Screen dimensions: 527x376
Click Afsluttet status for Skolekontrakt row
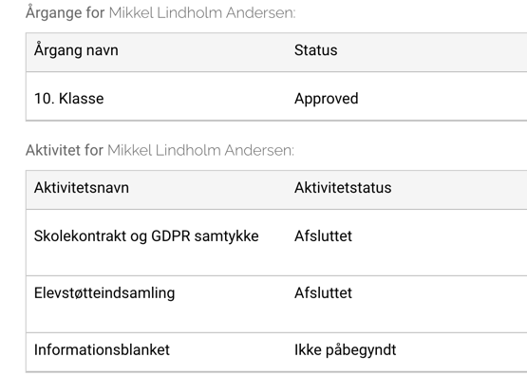click(x=323, y=235)
